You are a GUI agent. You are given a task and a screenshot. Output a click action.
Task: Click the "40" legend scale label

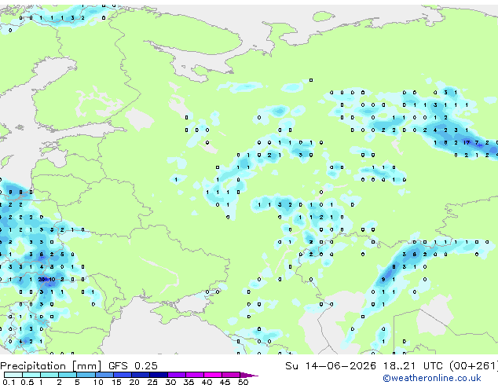pyautogui.click(x=207, y=382)
